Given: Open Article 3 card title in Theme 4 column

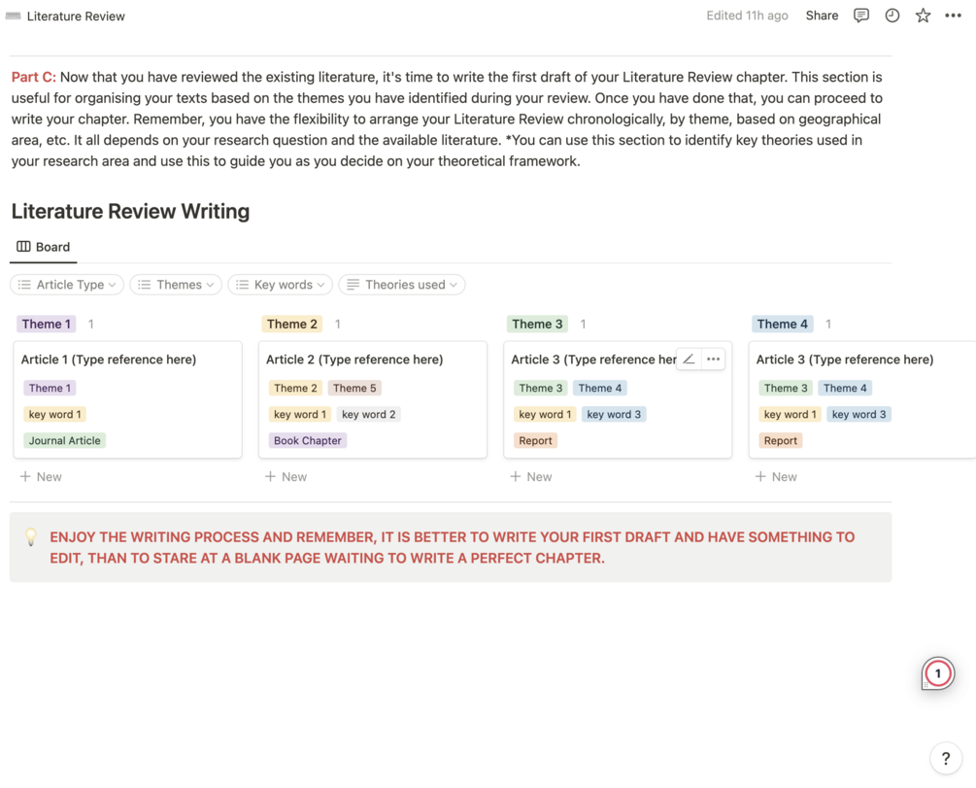Looking at the screenshot, I should [845, 360].
